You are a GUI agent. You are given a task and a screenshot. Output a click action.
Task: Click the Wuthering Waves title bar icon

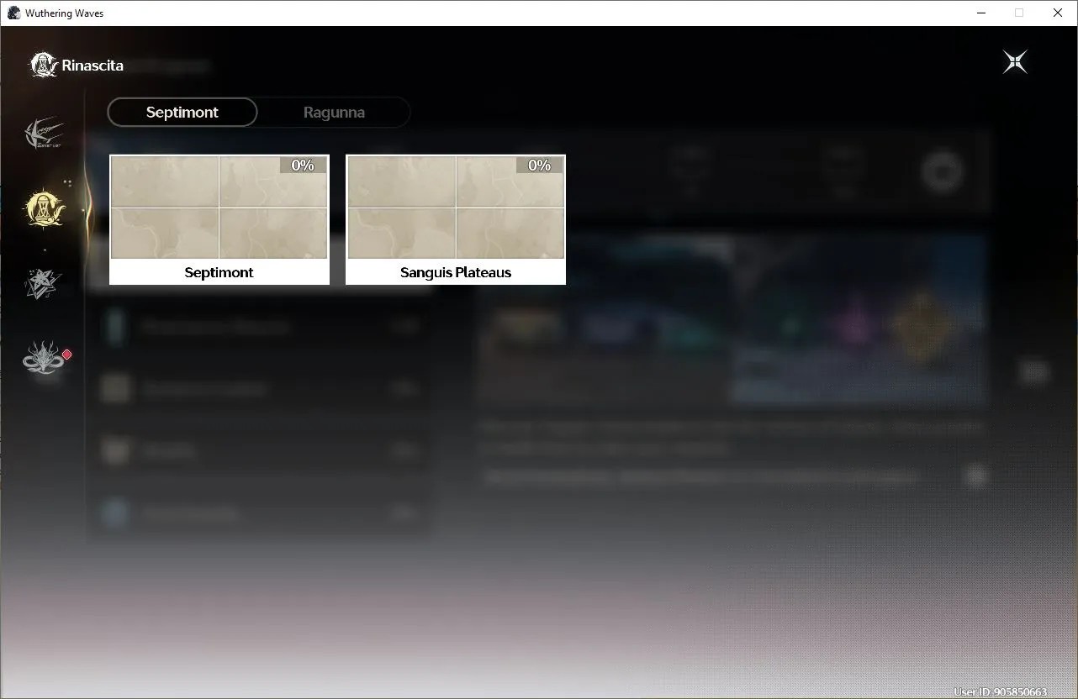click(13, 13)
